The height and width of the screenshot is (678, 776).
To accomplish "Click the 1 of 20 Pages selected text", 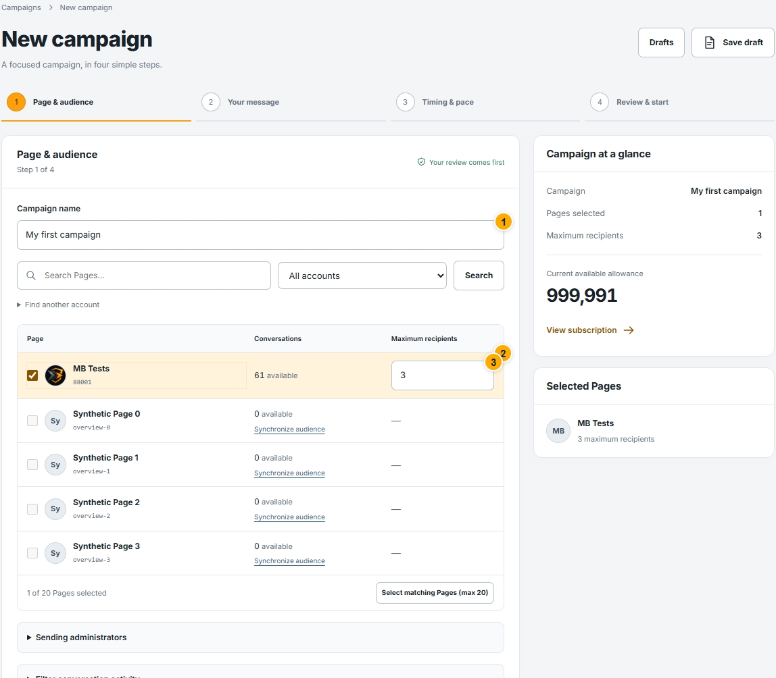I will click(x=67, y=593).
